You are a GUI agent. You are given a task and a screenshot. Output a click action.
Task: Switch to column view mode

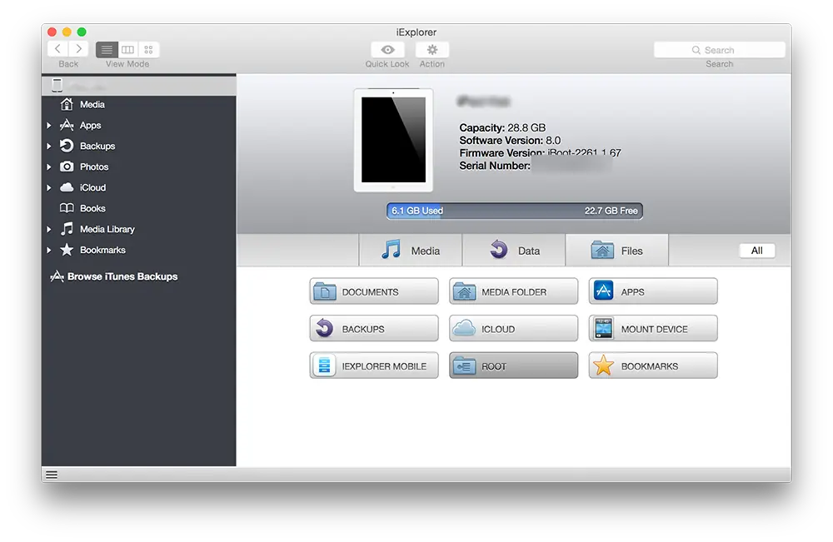127,49
